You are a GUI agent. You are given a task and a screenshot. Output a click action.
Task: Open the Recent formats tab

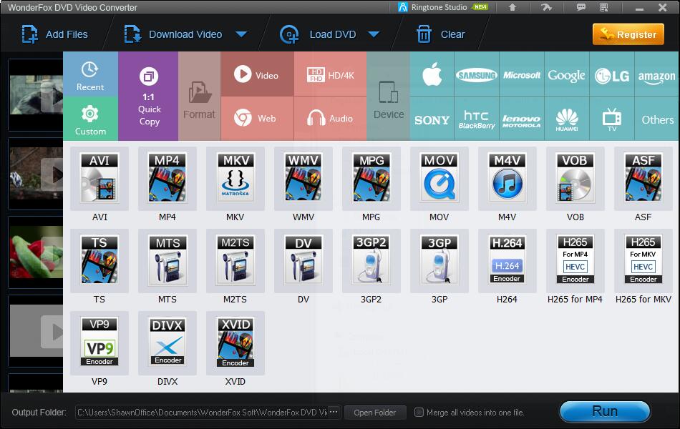coord(90,75)
